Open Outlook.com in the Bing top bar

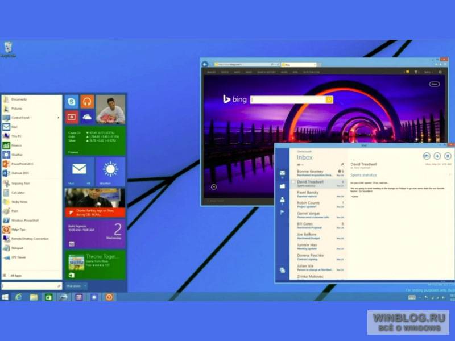pos(311,72)
